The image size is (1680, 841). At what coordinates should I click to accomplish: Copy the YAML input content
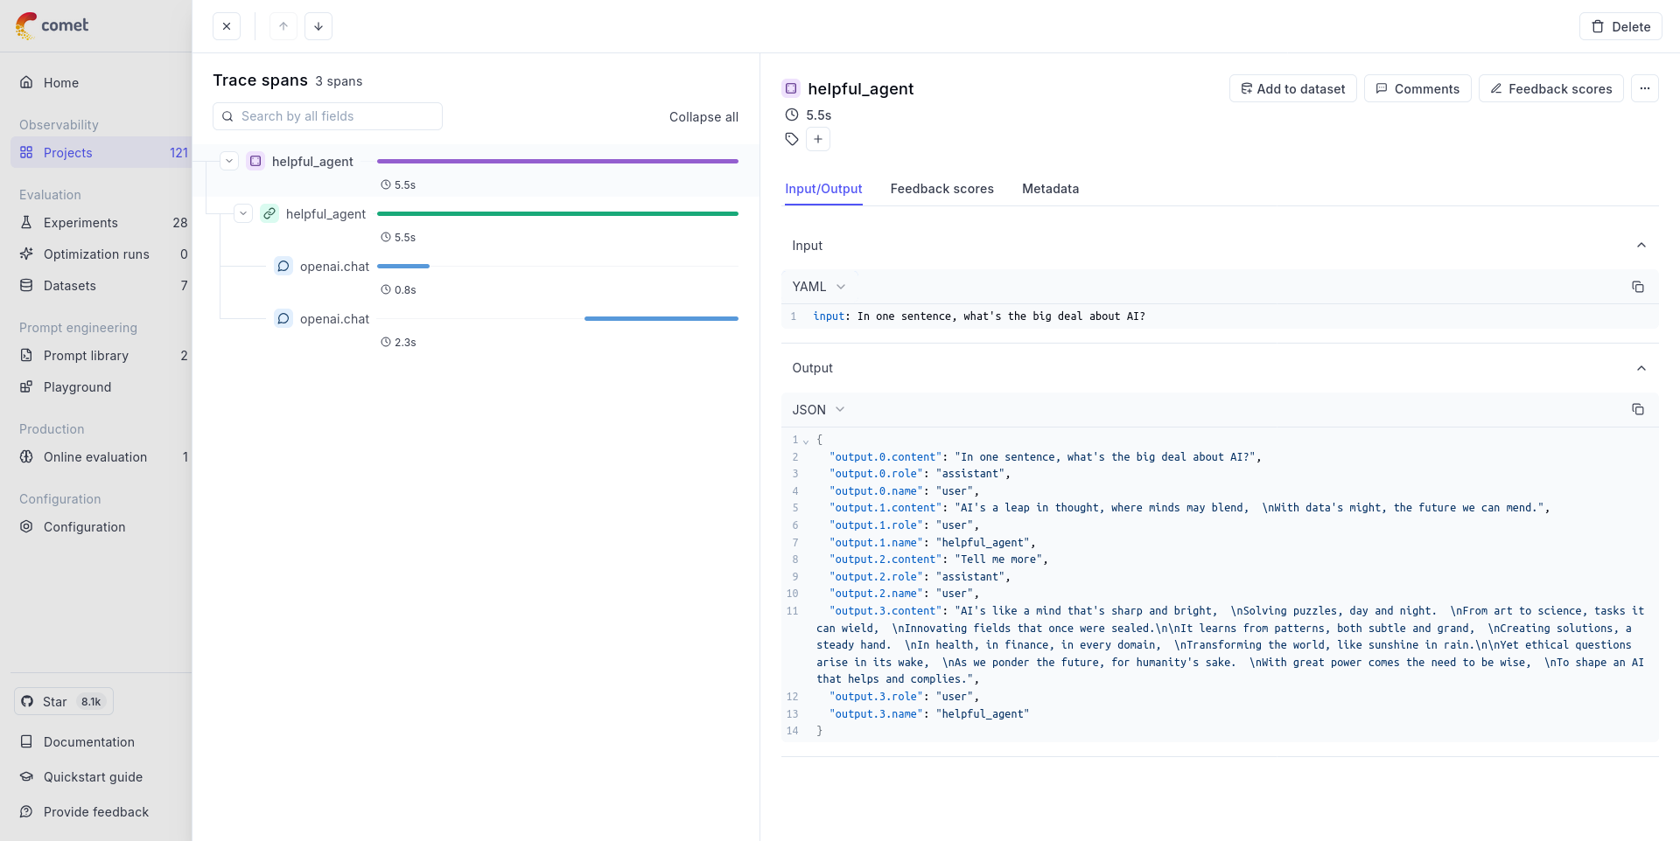point(1637,287)
